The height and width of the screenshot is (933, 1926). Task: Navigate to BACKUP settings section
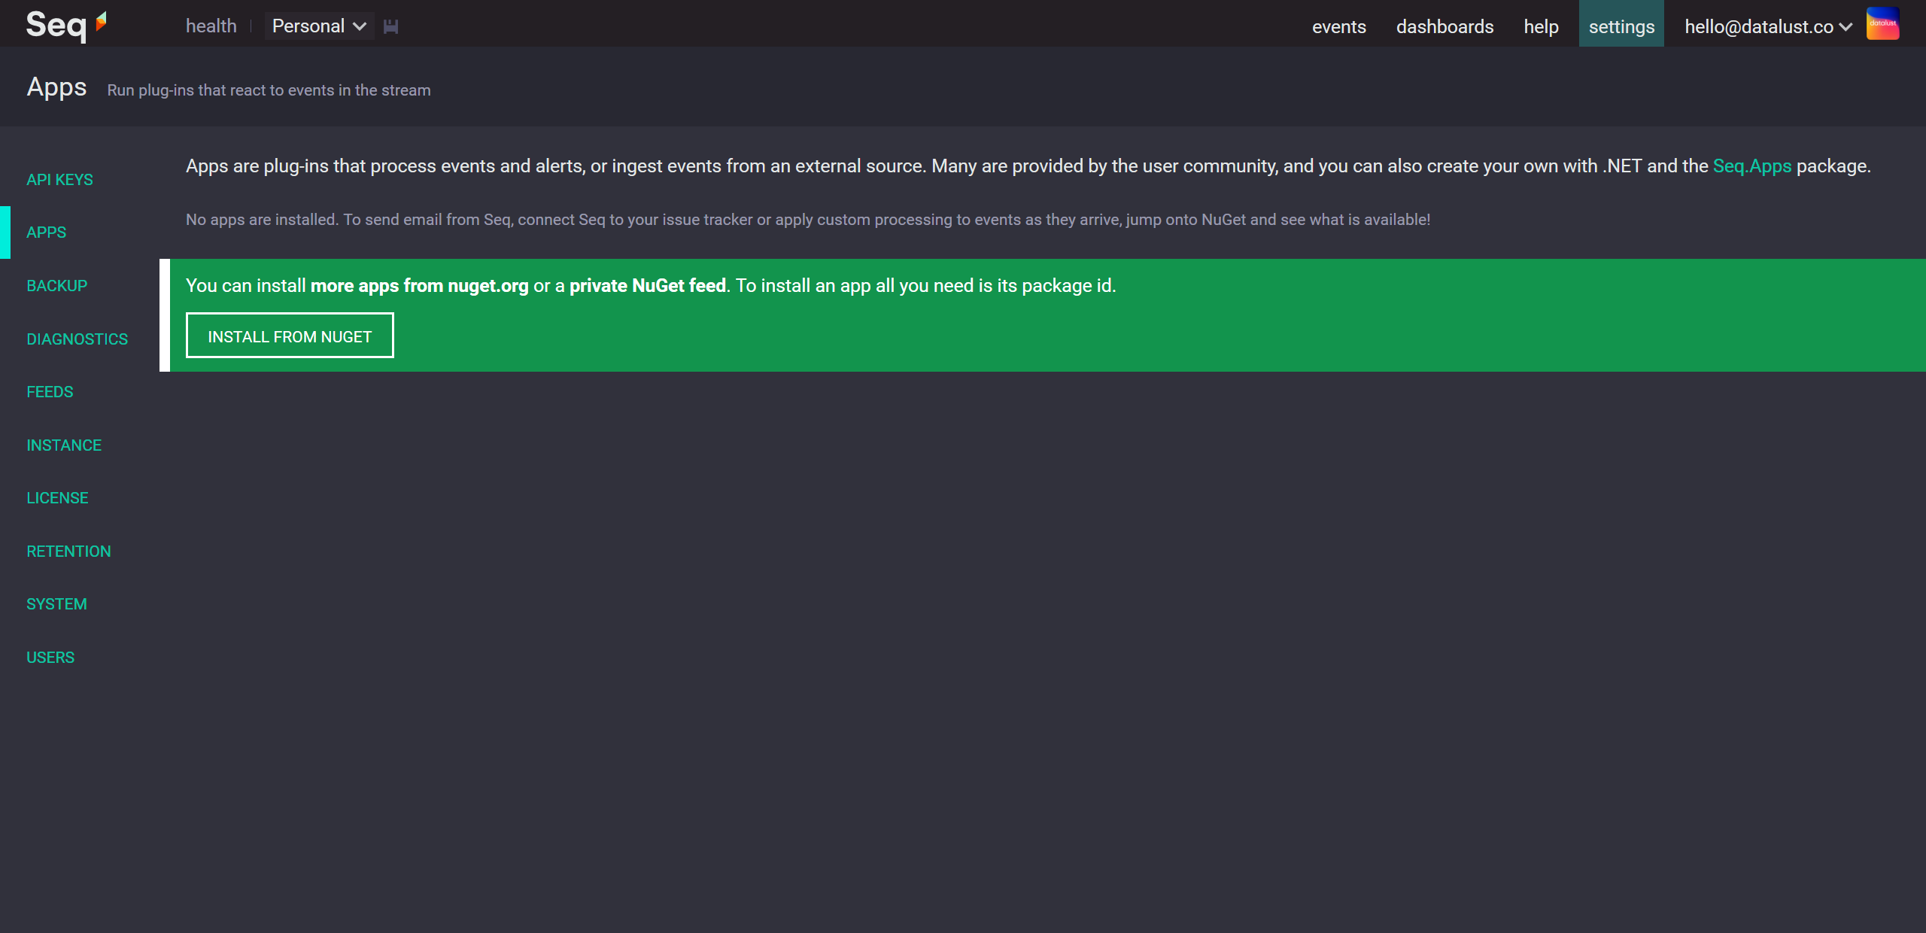(56, 286)
